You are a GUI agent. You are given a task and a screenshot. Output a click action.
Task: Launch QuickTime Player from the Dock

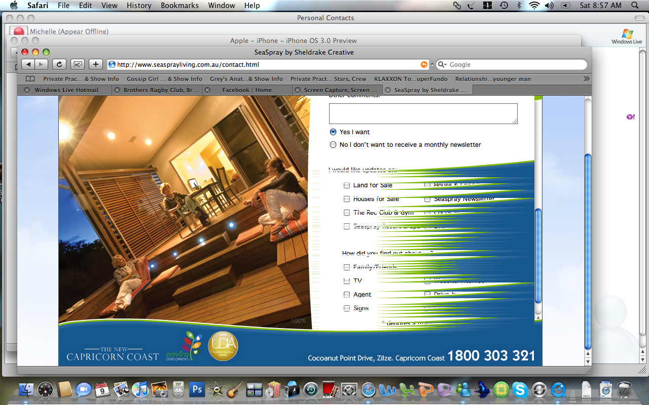[558, 389]
